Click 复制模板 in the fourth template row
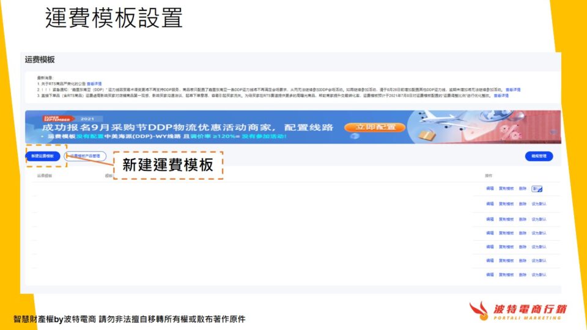Screen dimensions: 587x330 pyautogui.click(x=506, y=233)
